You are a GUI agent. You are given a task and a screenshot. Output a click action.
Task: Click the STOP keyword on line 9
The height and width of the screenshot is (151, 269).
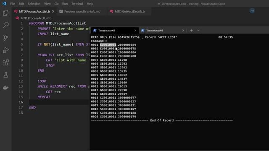point(50,65)
